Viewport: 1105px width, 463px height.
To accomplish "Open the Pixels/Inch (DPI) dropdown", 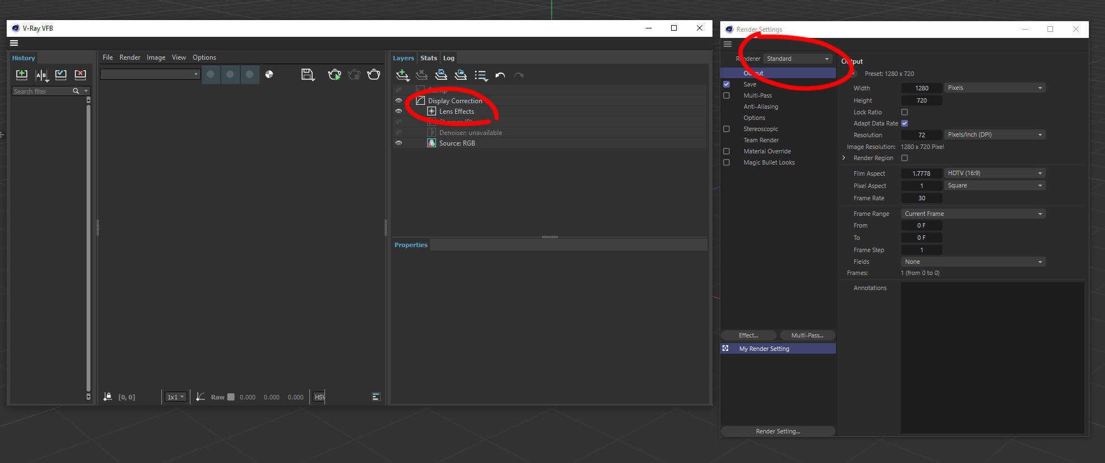I will point(994,134).
